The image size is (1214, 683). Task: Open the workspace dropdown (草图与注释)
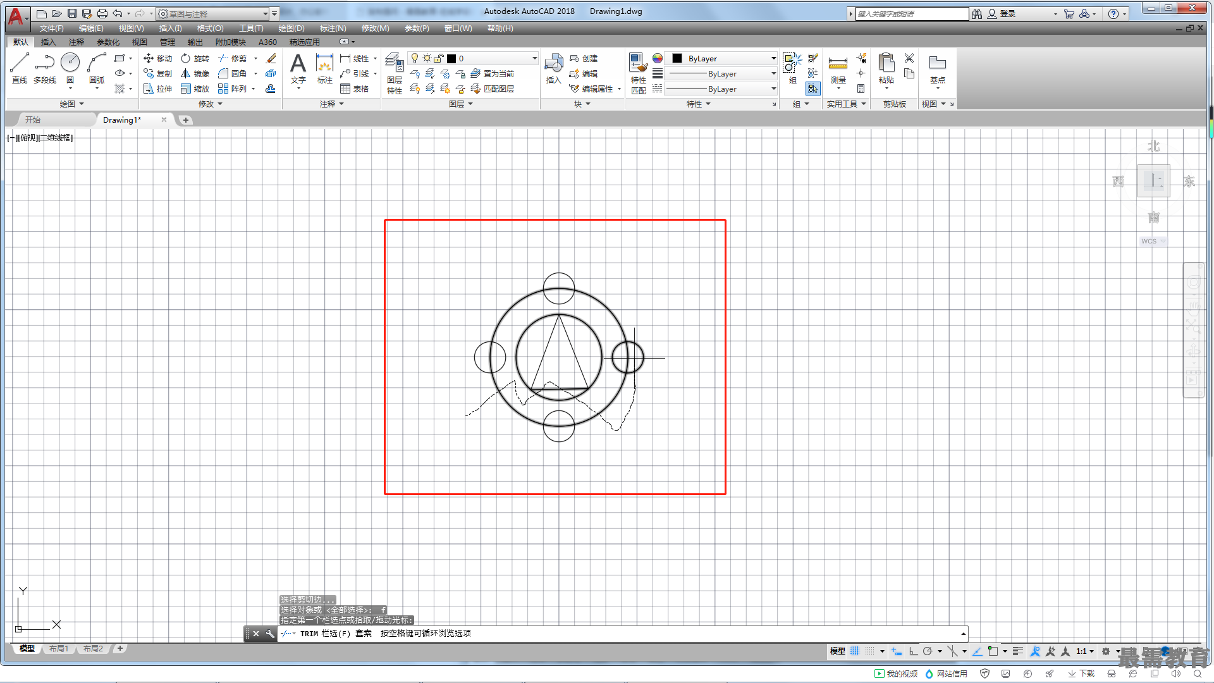212,13
